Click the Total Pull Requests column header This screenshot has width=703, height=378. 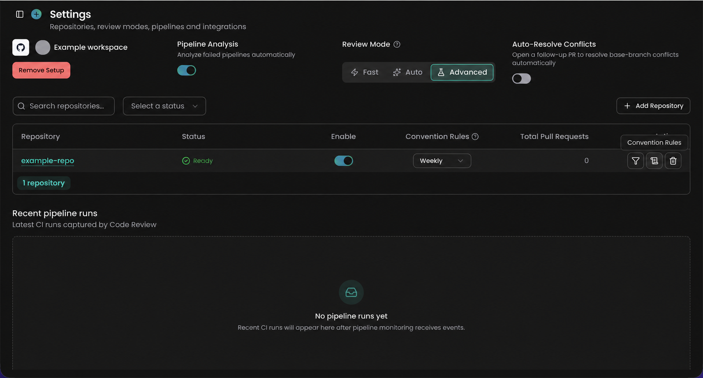(554, 136)
